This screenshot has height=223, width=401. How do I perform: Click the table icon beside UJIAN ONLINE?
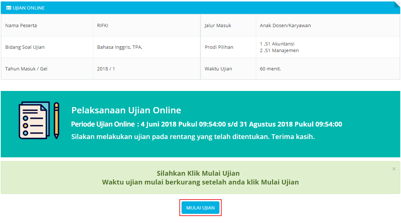(9, 8)
